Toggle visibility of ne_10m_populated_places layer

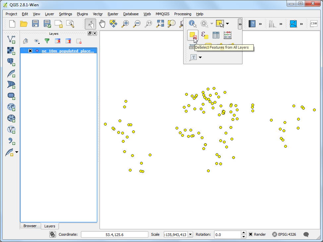click(x=30, y=51)
